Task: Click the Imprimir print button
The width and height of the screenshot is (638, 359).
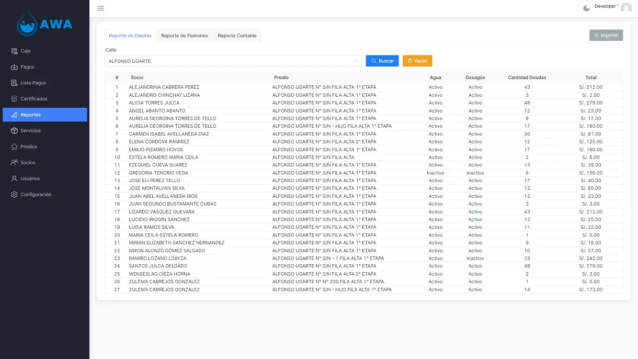Action: 606,36
